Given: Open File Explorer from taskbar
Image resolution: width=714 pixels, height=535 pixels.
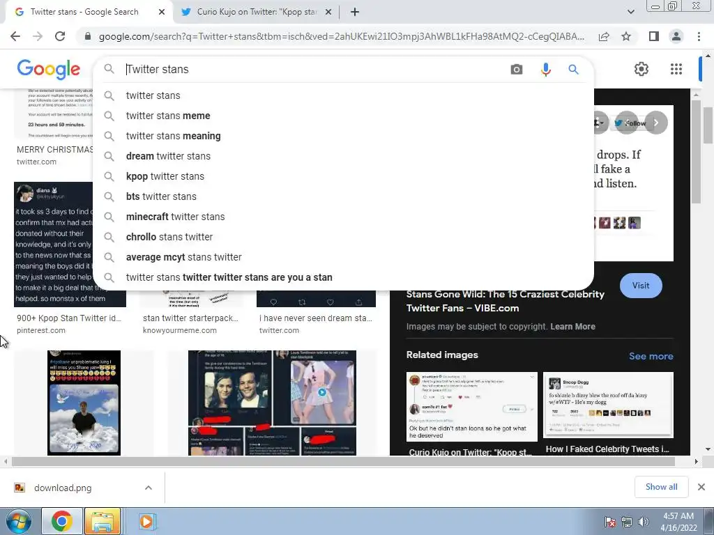Looking at the screenshot, I should point(102,521).
